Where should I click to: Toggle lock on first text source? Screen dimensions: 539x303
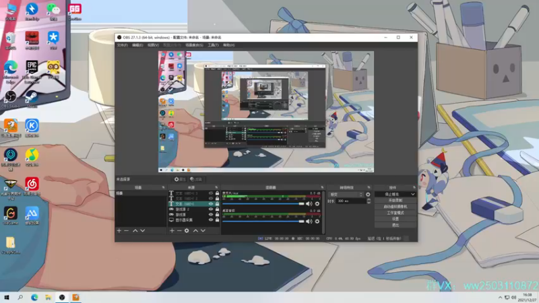point(217,193)
